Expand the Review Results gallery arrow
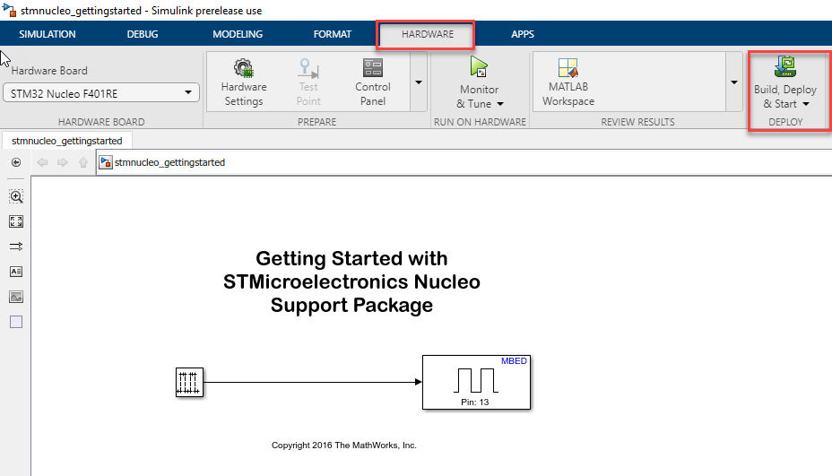832x476 pixels. click(733, 82)
